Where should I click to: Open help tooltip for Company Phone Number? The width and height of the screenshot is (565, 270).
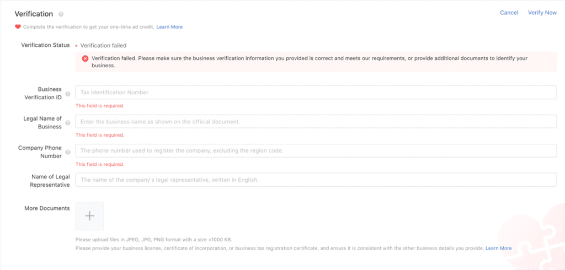pos(68,152)
